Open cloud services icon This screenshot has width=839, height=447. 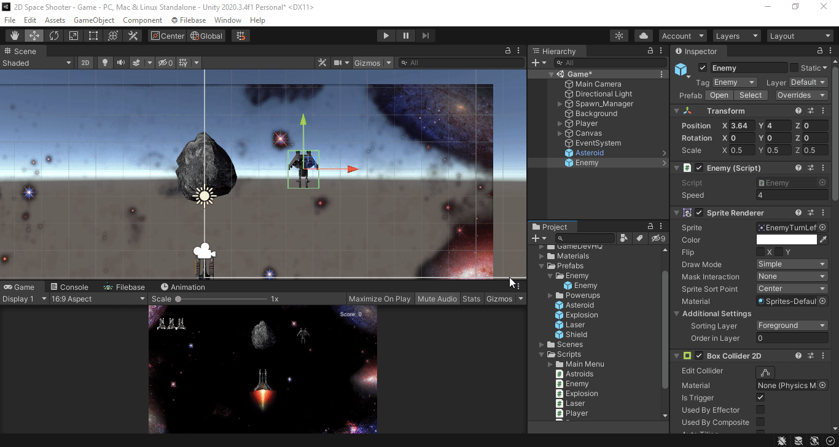coord(643,36)
